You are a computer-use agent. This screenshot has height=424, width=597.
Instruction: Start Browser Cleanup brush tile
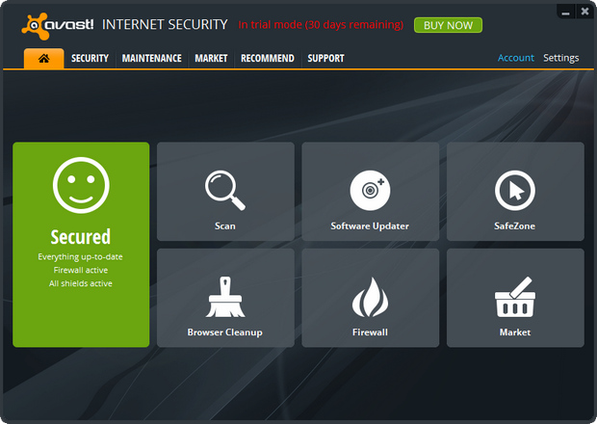pyautogui.click(x=225, y=298)
